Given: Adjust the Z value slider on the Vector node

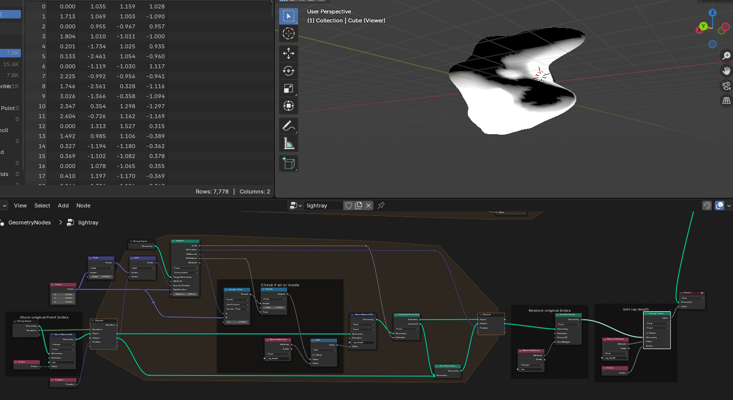Looking at the screenshot, I should coord(63,302).
